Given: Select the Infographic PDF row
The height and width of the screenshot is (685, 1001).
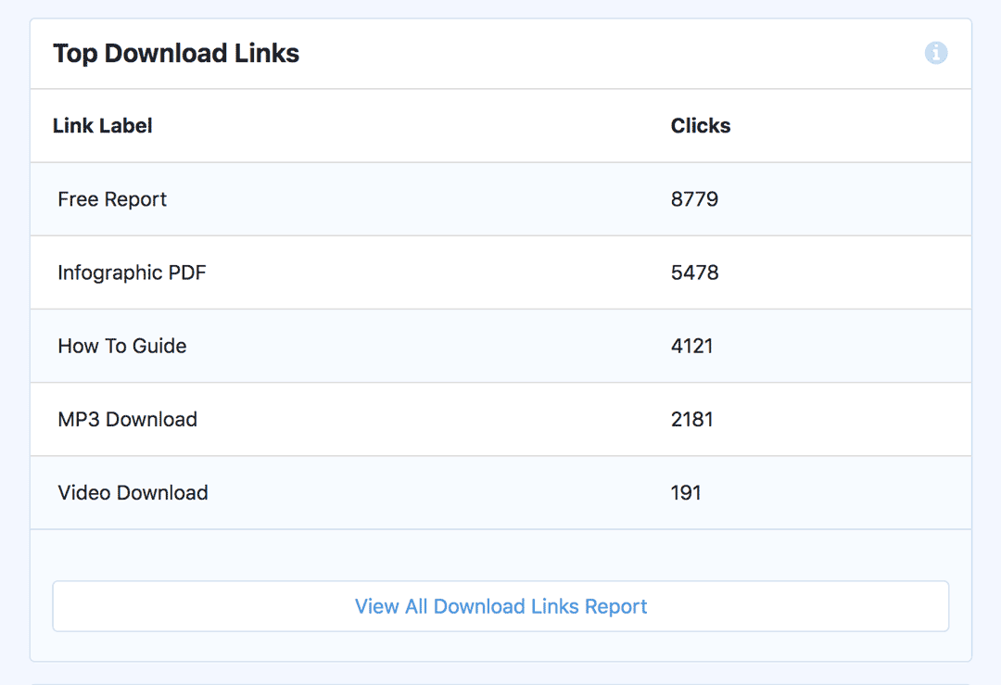Looking at the screenshot, I should pos(371,272).
